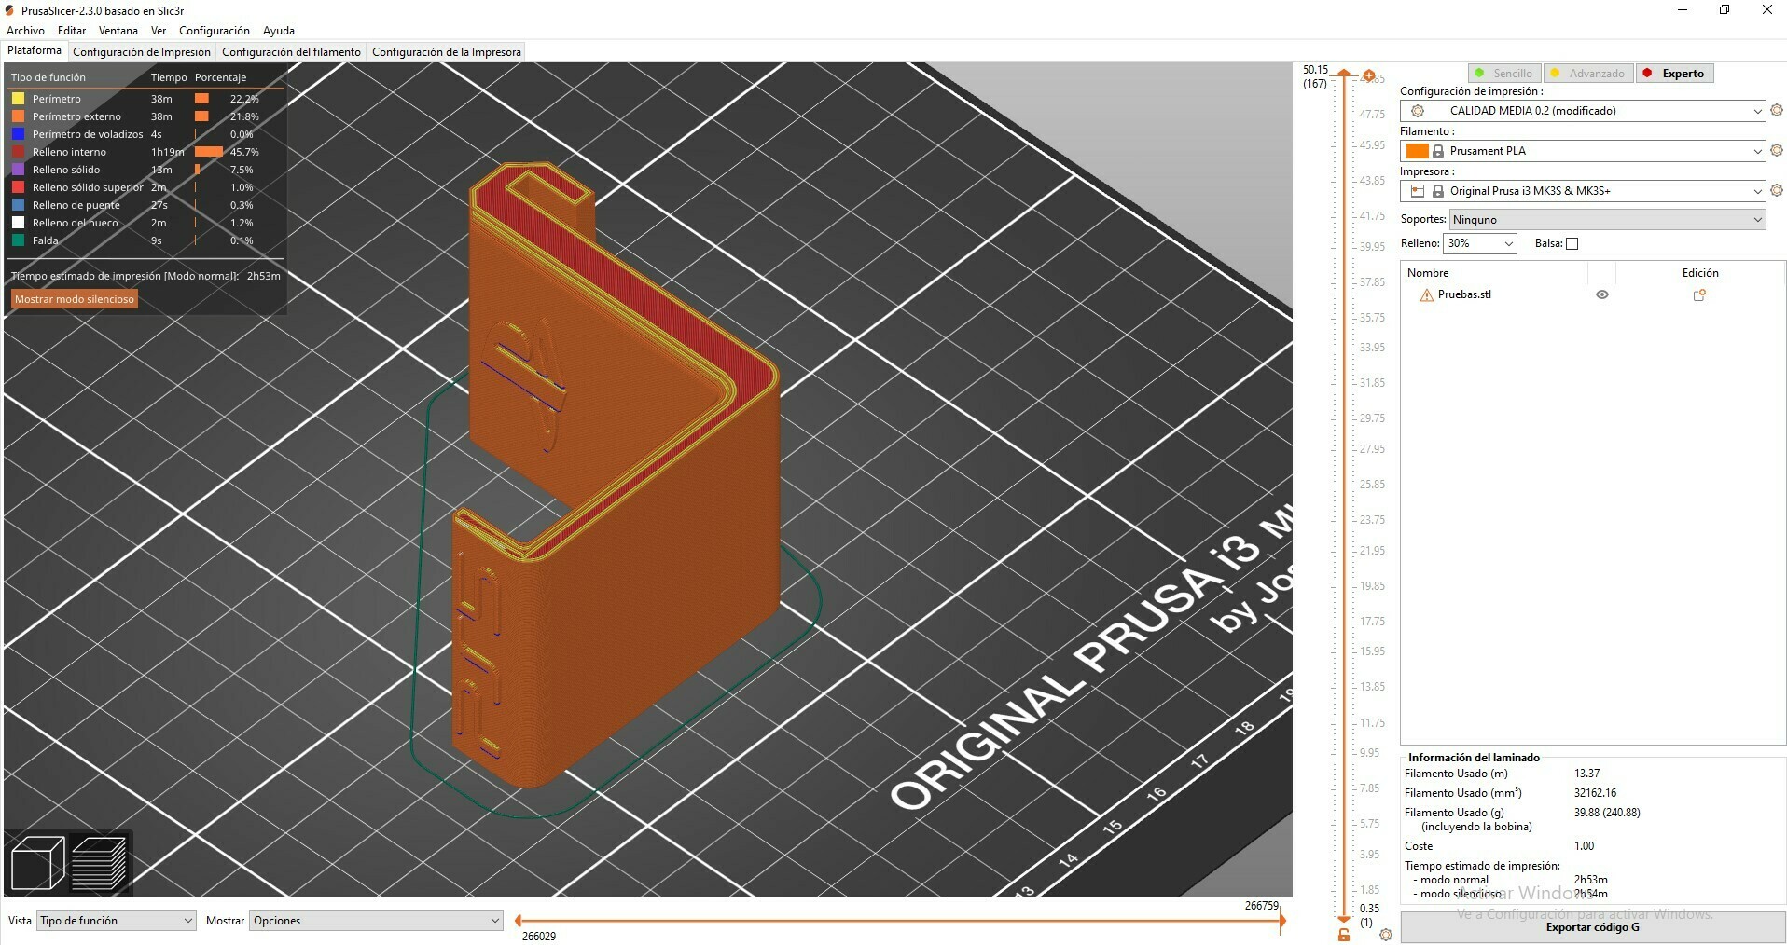The image size is (1787, 945).
Task: Switch to the 3D editor view cube
Action: (x=37, y=863)
